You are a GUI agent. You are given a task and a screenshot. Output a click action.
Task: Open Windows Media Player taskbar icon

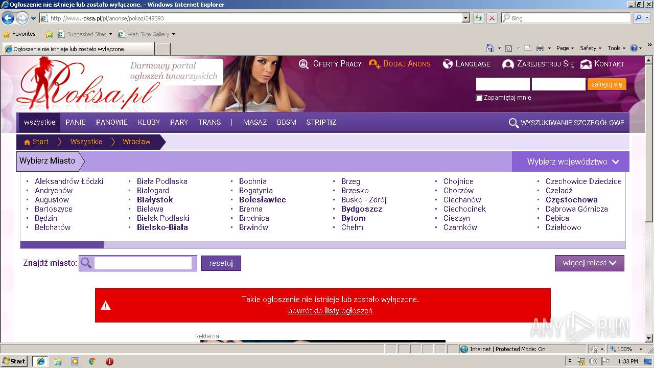pos(75,361)
